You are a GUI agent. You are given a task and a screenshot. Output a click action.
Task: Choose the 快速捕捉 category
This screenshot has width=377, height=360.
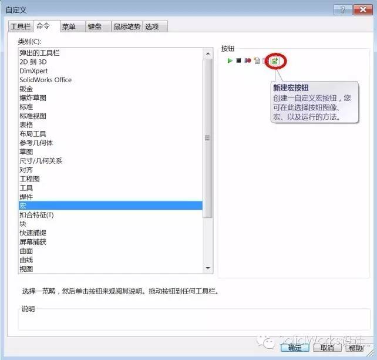pos(110,233)
